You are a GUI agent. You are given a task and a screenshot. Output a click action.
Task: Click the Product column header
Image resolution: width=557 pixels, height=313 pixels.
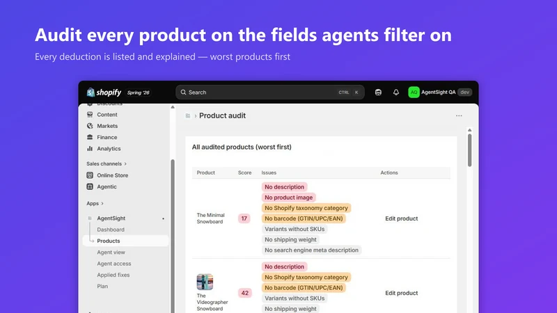[205, 172]
